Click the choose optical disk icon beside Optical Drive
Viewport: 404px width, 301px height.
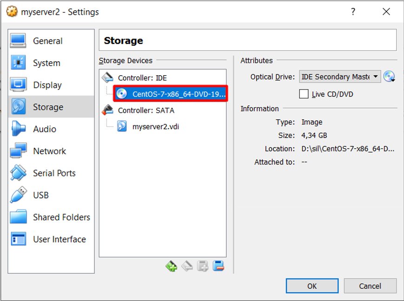coord(389,77)
